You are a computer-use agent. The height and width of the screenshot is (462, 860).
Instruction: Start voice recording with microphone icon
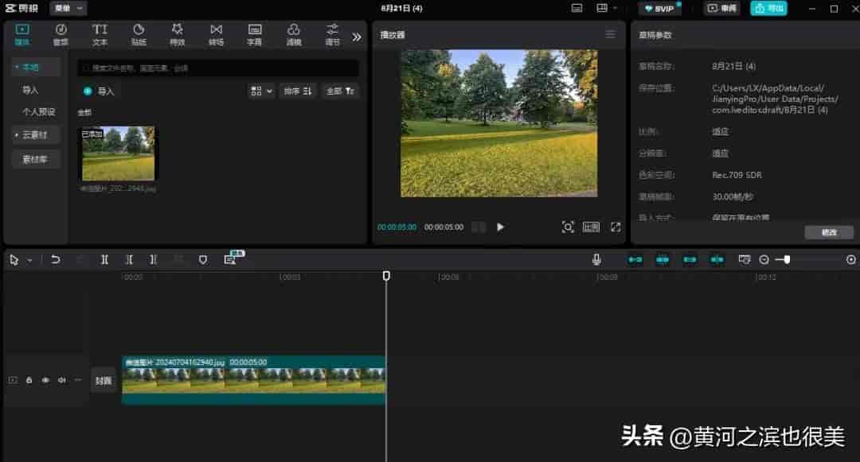(596, 259)
